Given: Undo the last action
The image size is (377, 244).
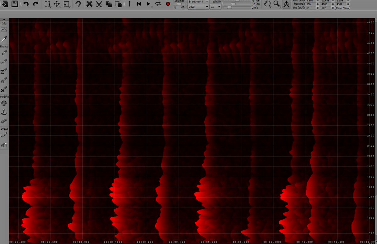Looking at the screenshot, I should [26, 4].
